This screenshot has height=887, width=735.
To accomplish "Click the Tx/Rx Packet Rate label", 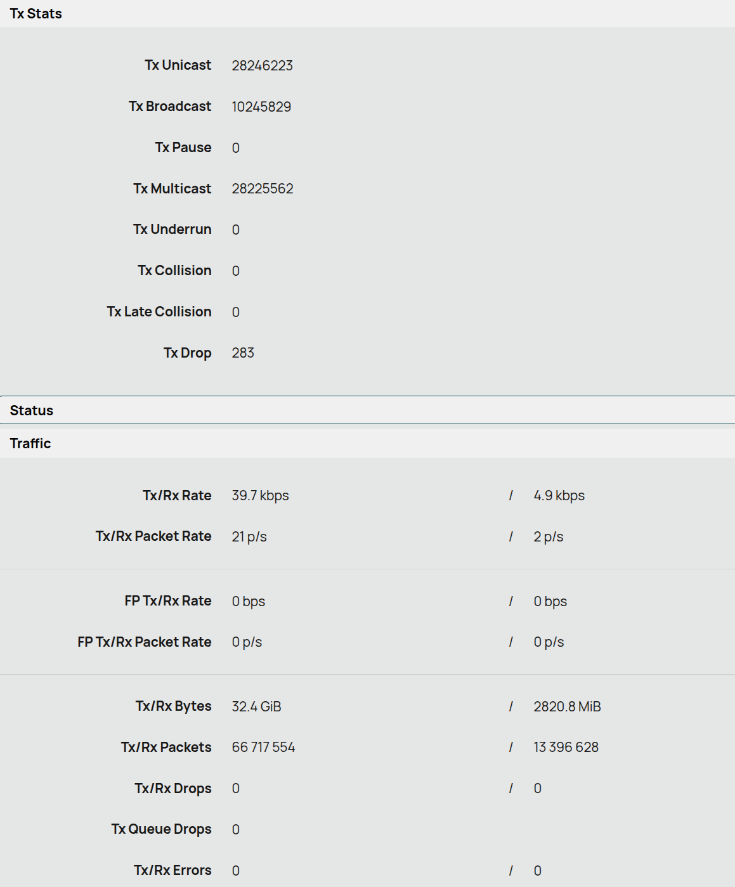I will point(153,536).
